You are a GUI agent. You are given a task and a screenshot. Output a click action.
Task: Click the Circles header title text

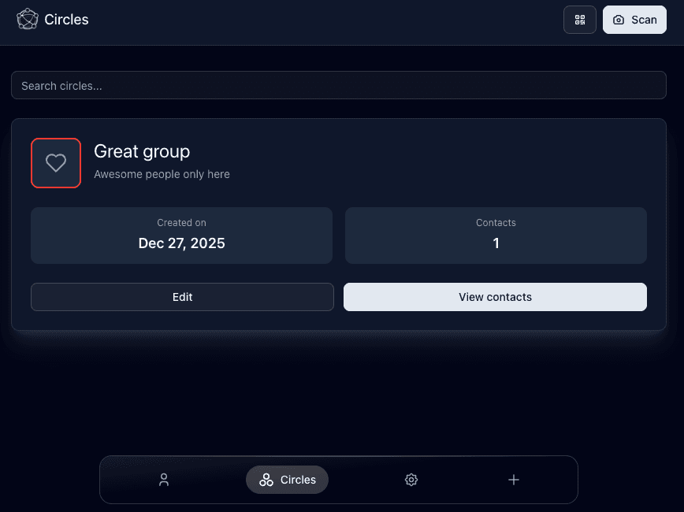66,20
